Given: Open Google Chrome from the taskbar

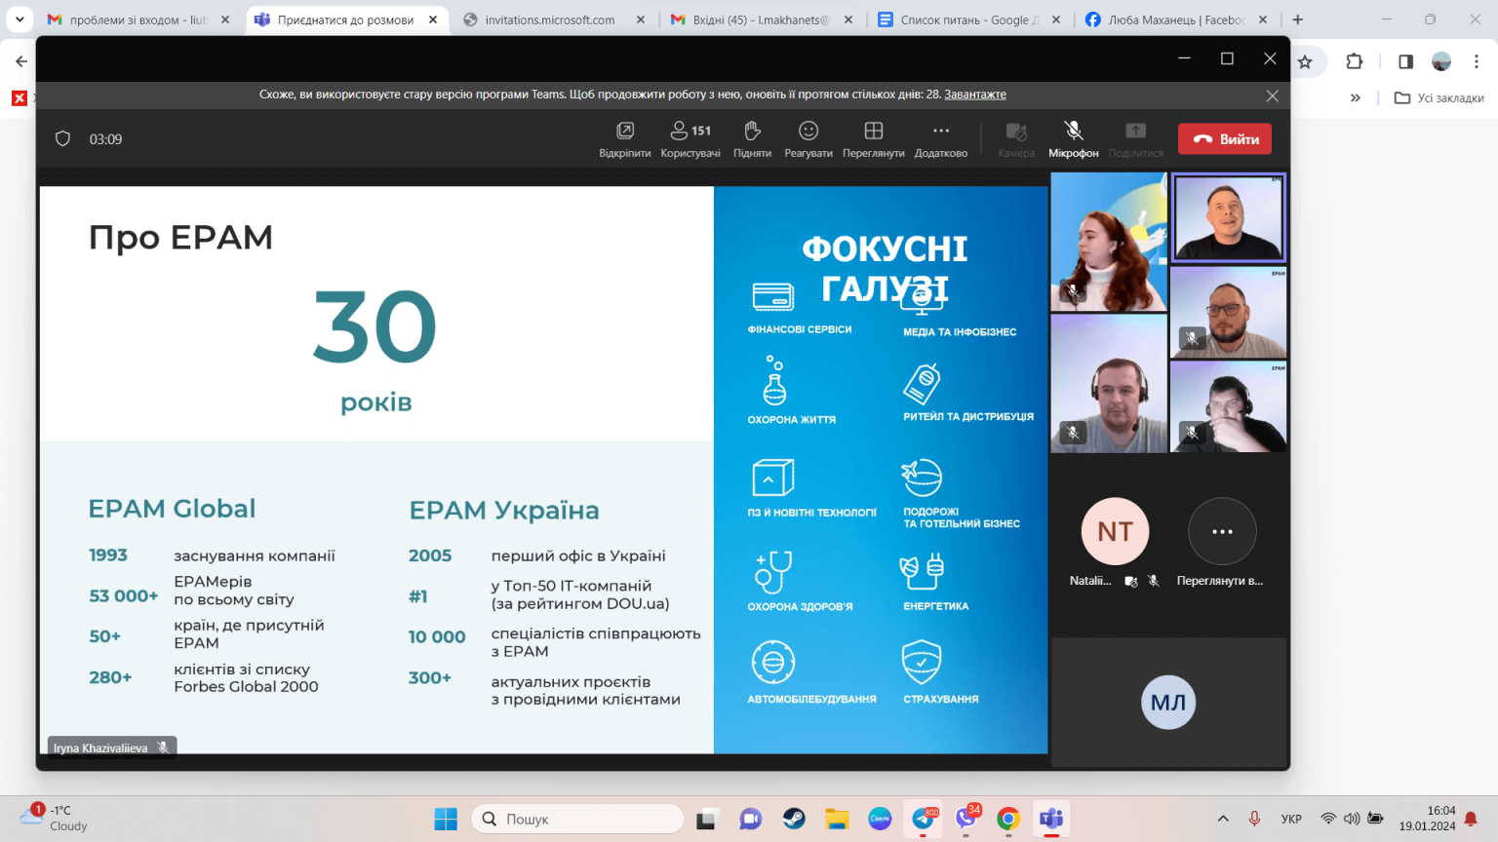Looking at the screenshot, I should click(x=1008, y=819).
